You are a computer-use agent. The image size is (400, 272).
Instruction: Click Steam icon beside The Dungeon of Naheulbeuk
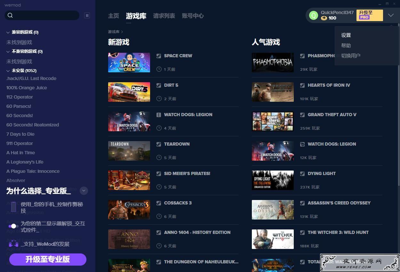[159, 262]
